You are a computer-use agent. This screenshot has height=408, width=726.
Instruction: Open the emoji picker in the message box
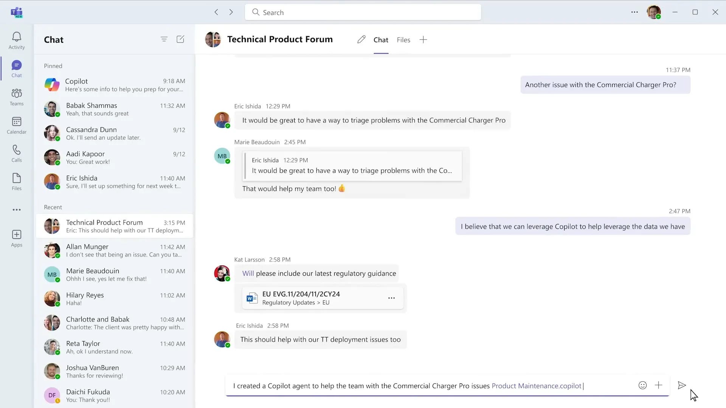[x=642, y=385]
